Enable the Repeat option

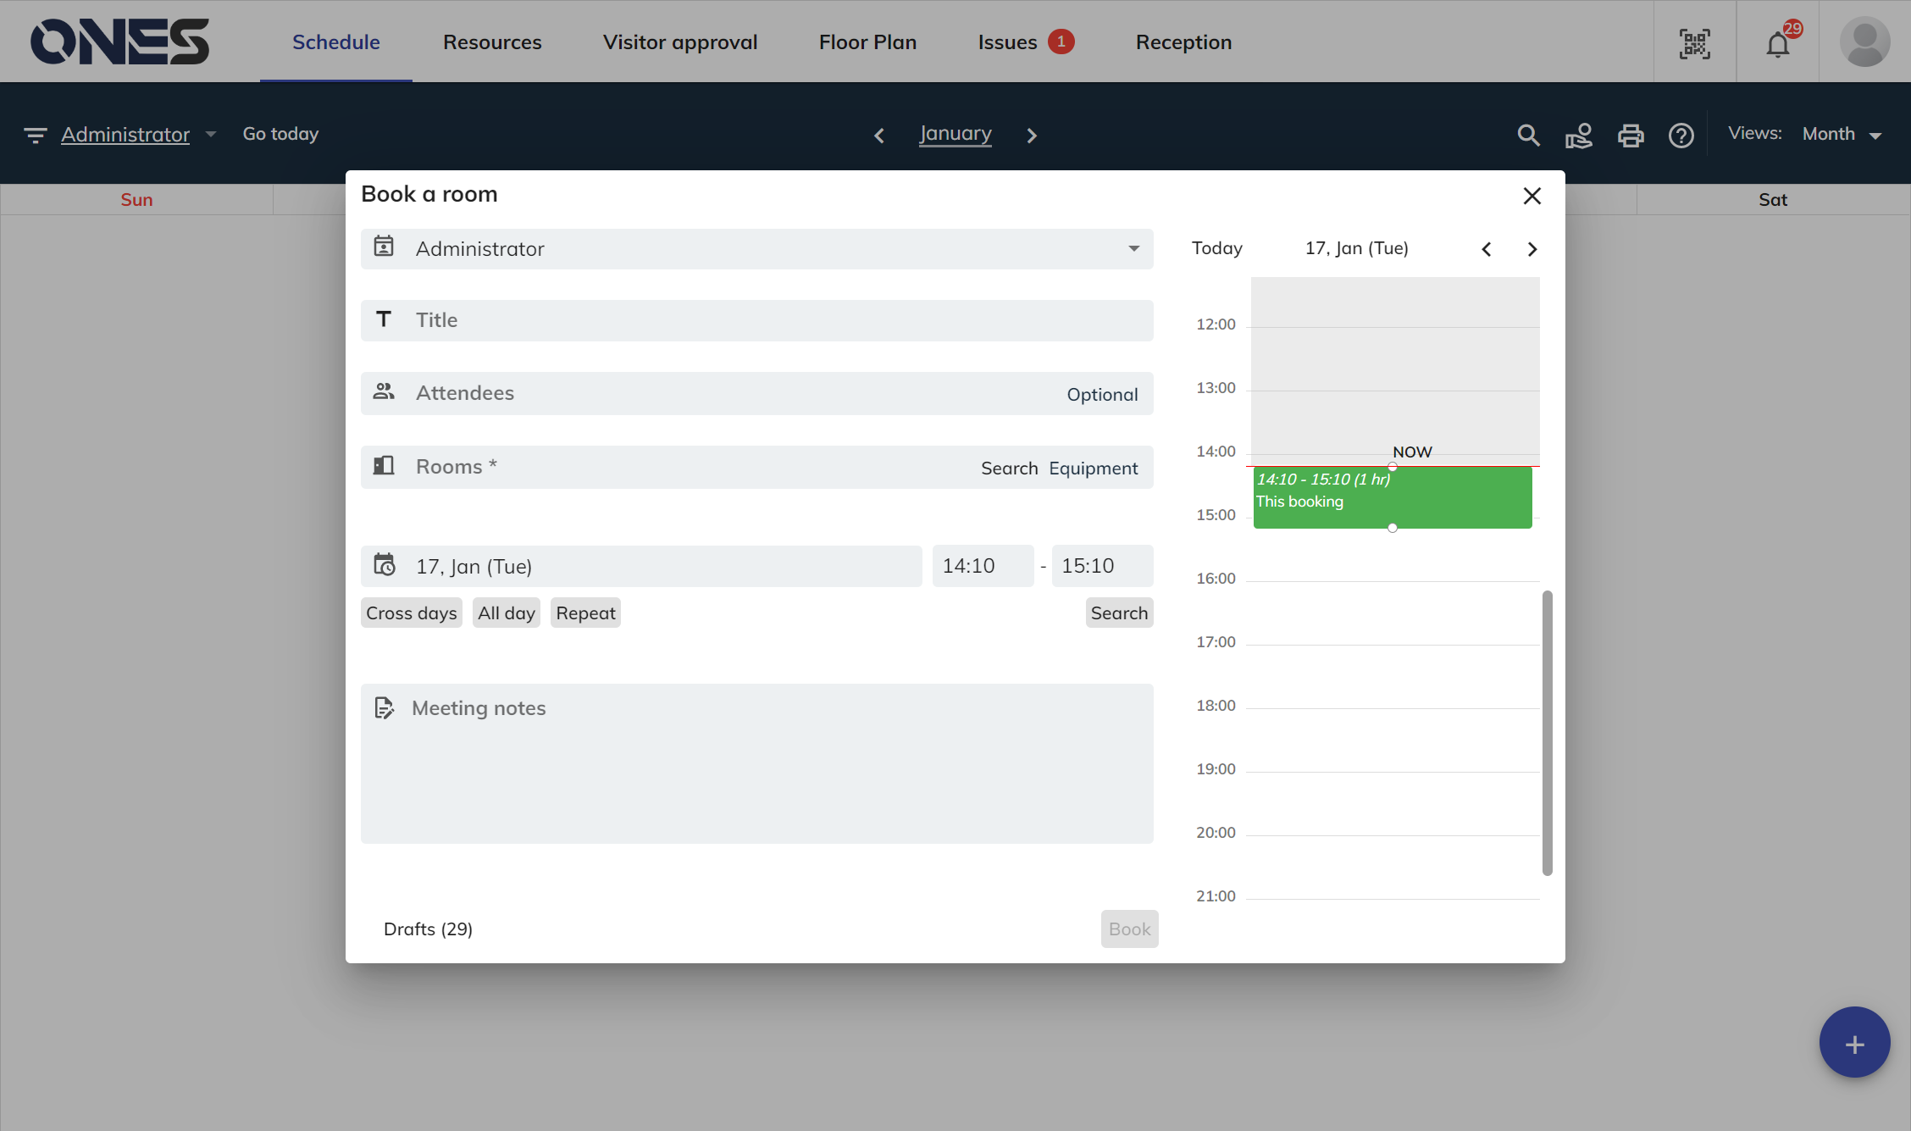(585, 613)
